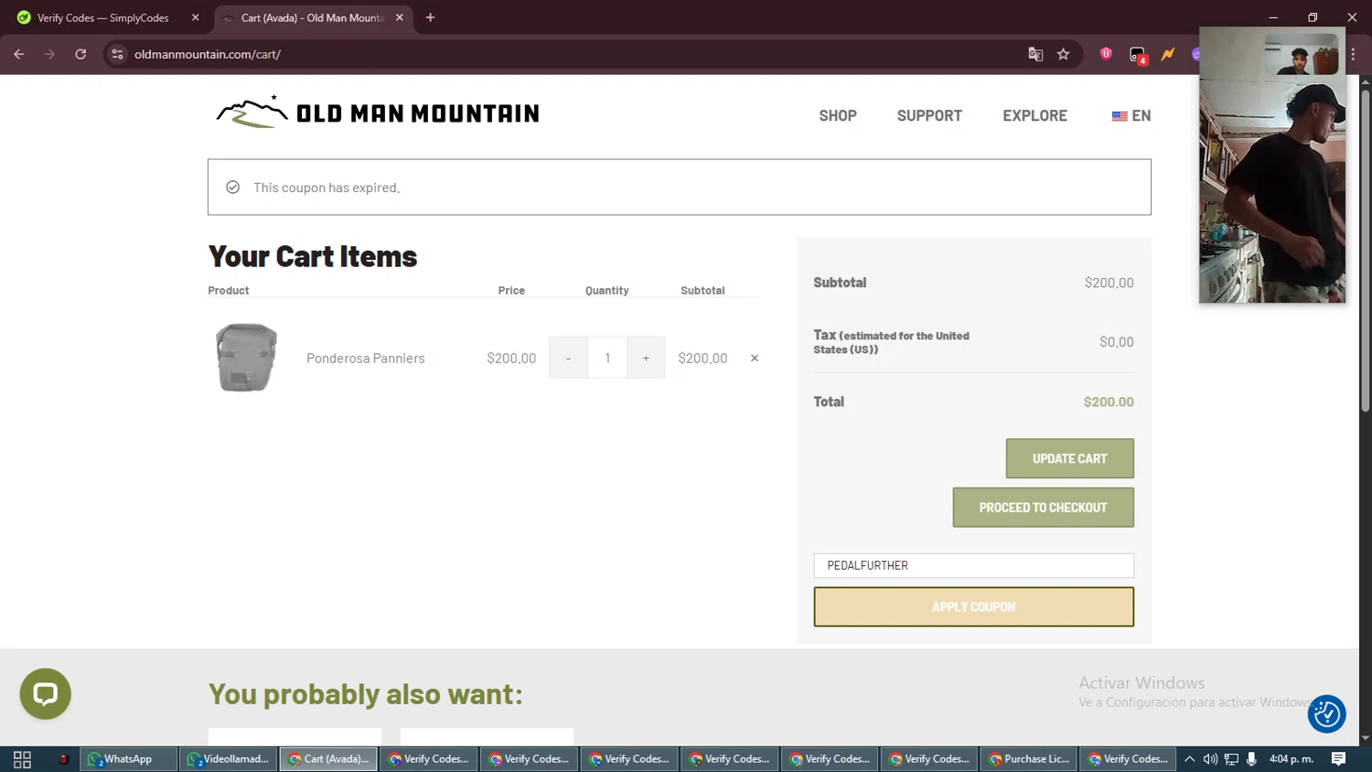Open the Ponderosa Panniers product link
The width and height of the screenshot is (1372, 772).
365,358
